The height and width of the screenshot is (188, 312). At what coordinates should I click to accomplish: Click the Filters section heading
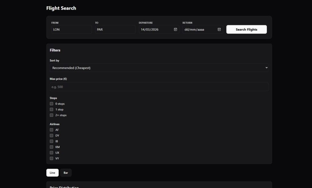pos(55,50)
